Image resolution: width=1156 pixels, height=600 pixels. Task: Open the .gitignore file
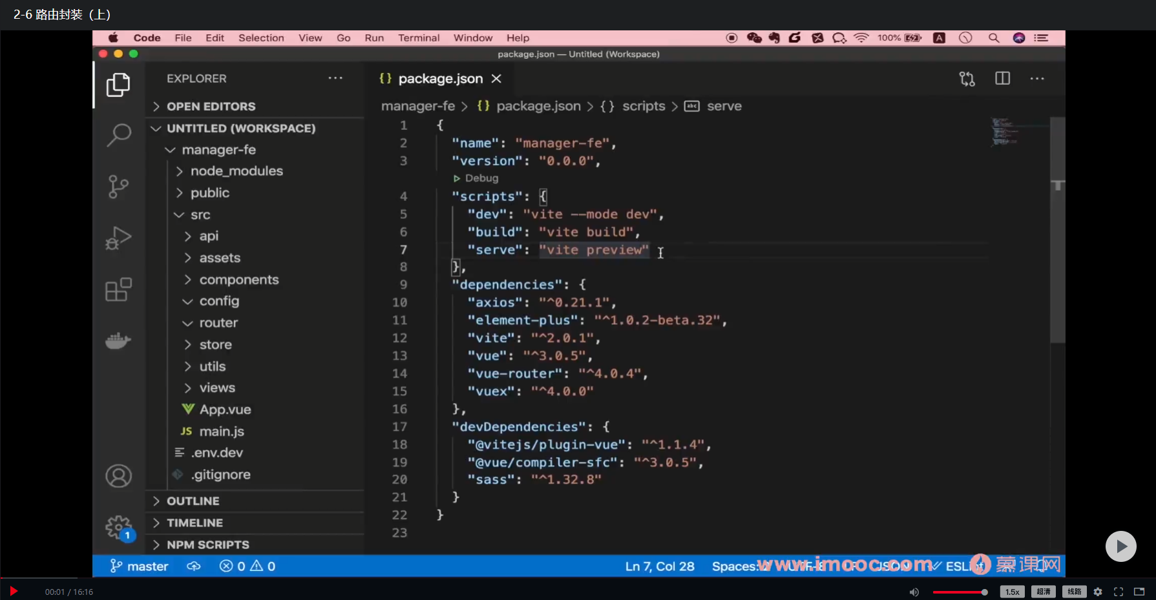pyautogui.click(x=220, y=475)
